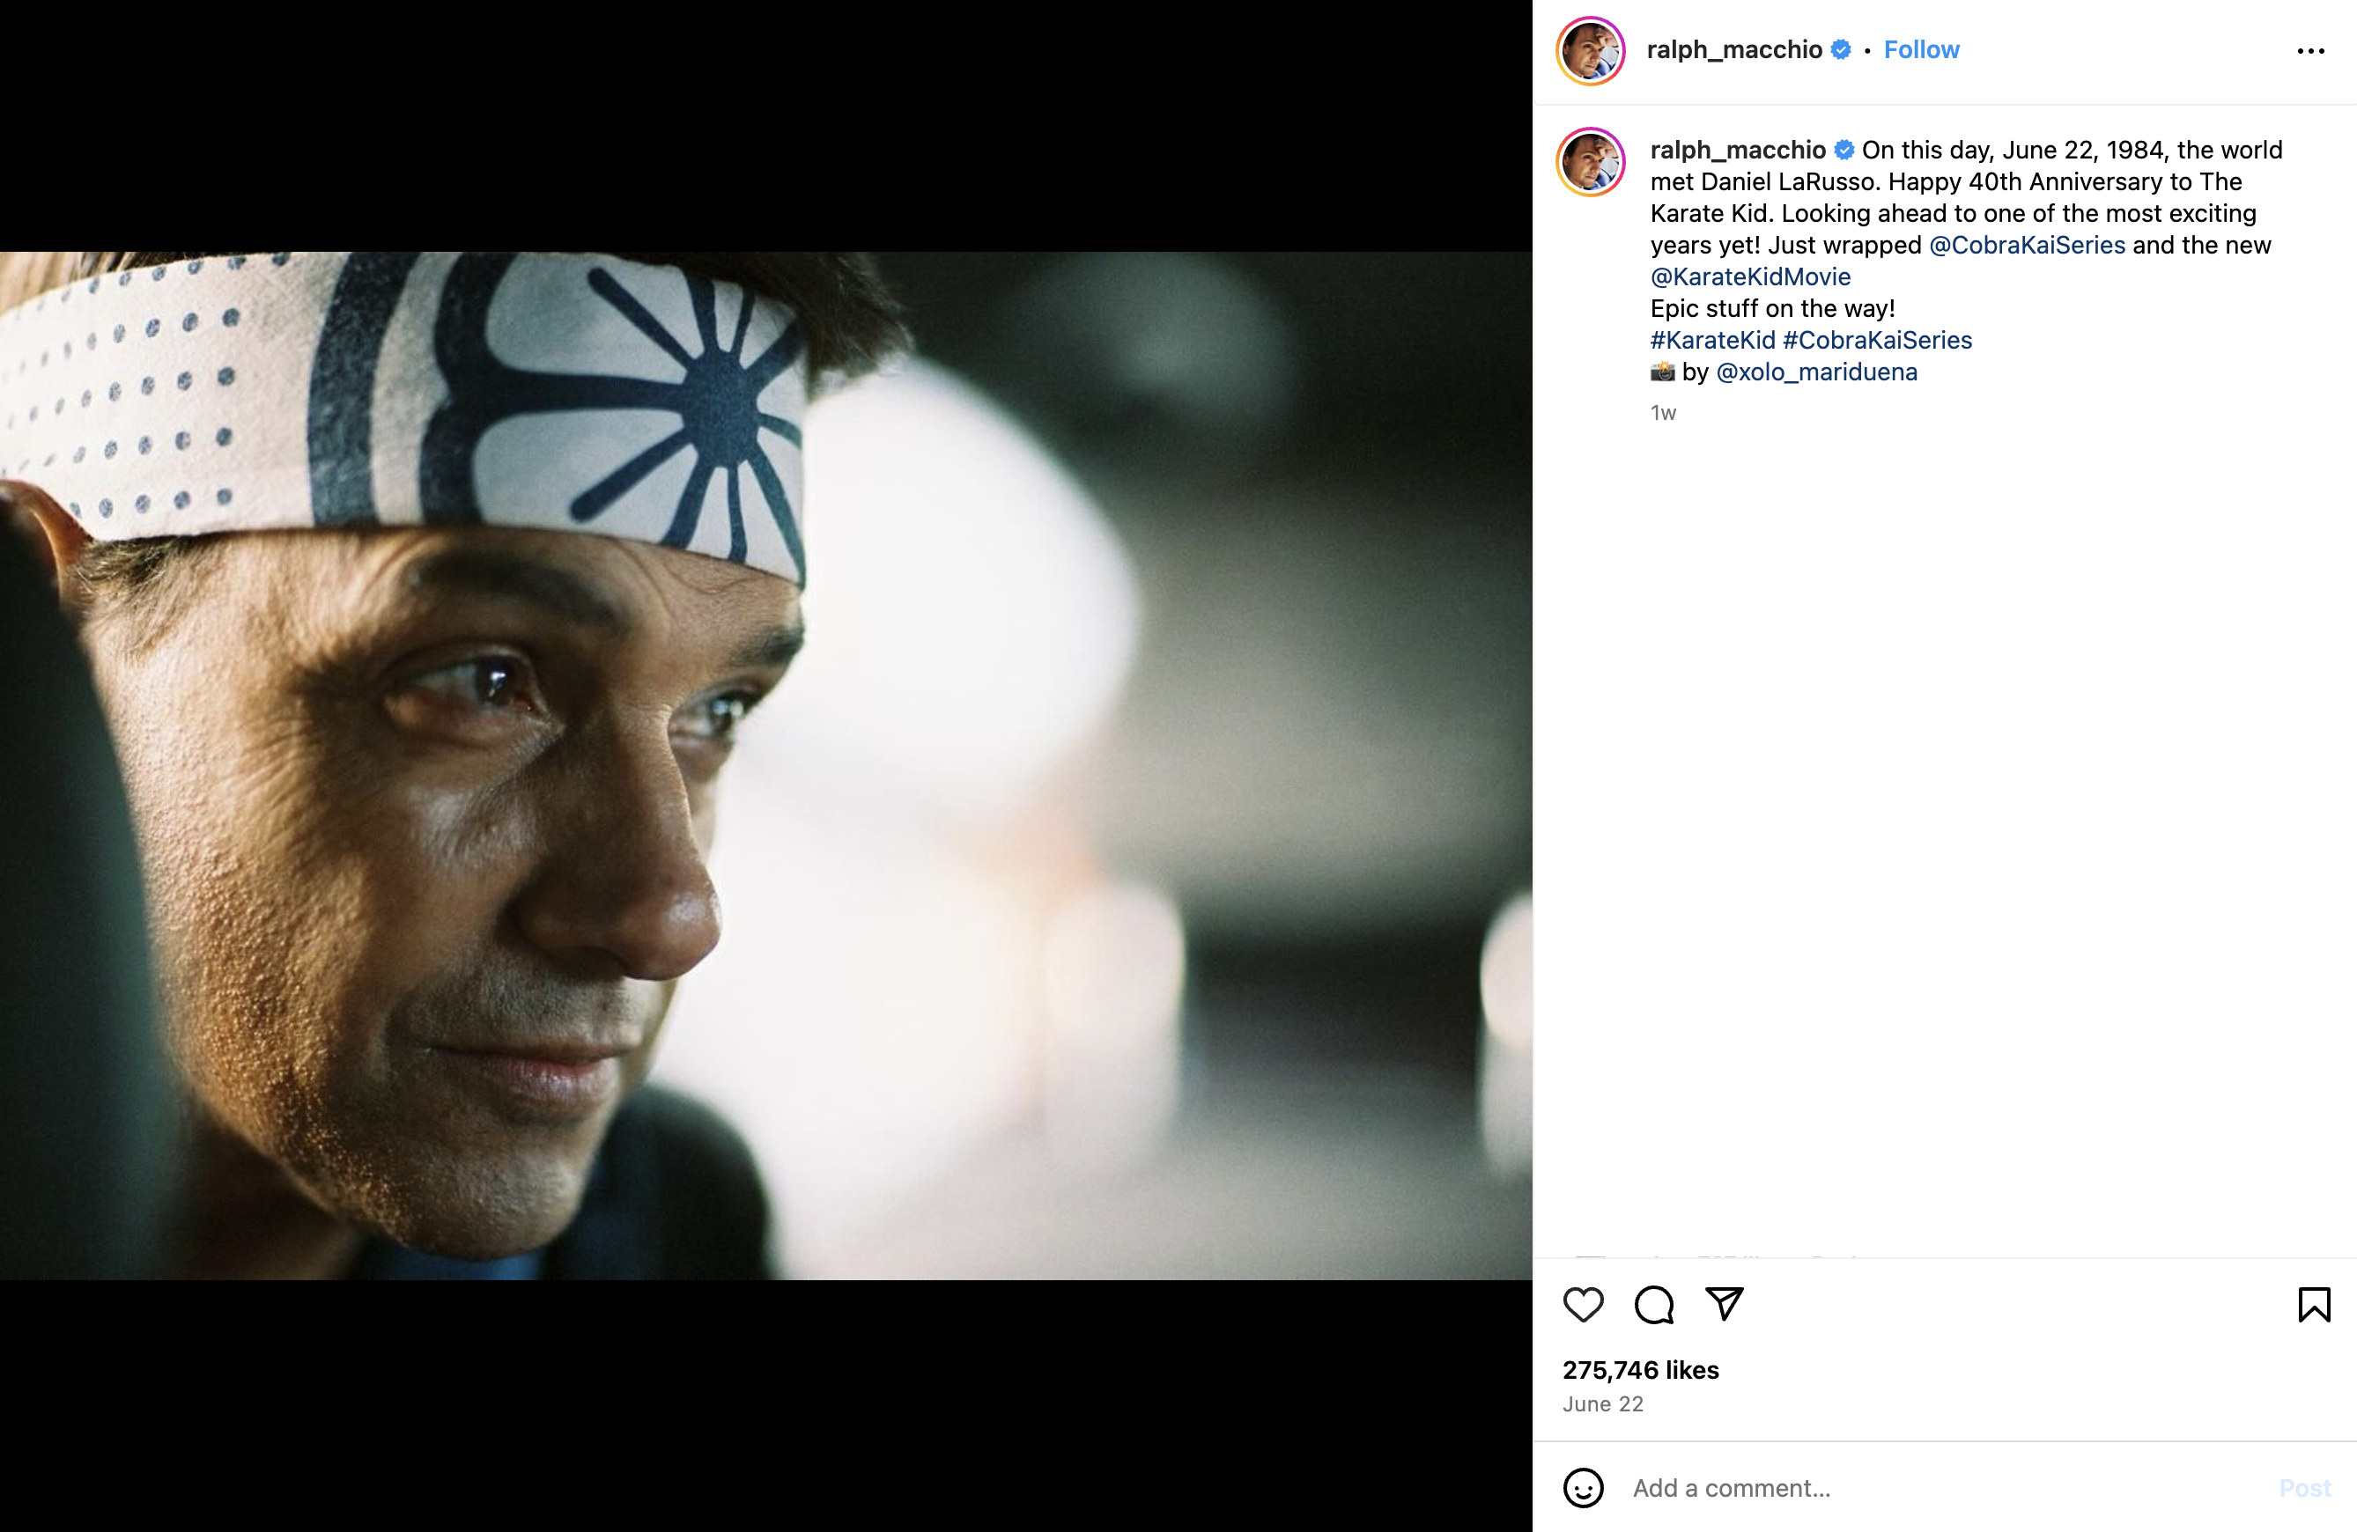This screenshot has height=1532, width=2357.
Task: Click the caption profile picture avatar
Action: 1591,161
